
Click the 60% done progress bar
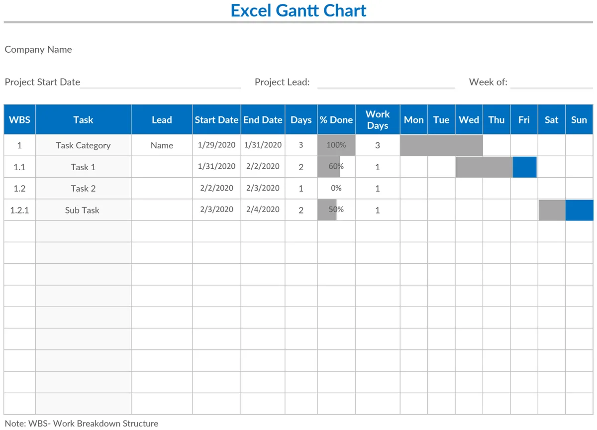[x=328, y=167]
